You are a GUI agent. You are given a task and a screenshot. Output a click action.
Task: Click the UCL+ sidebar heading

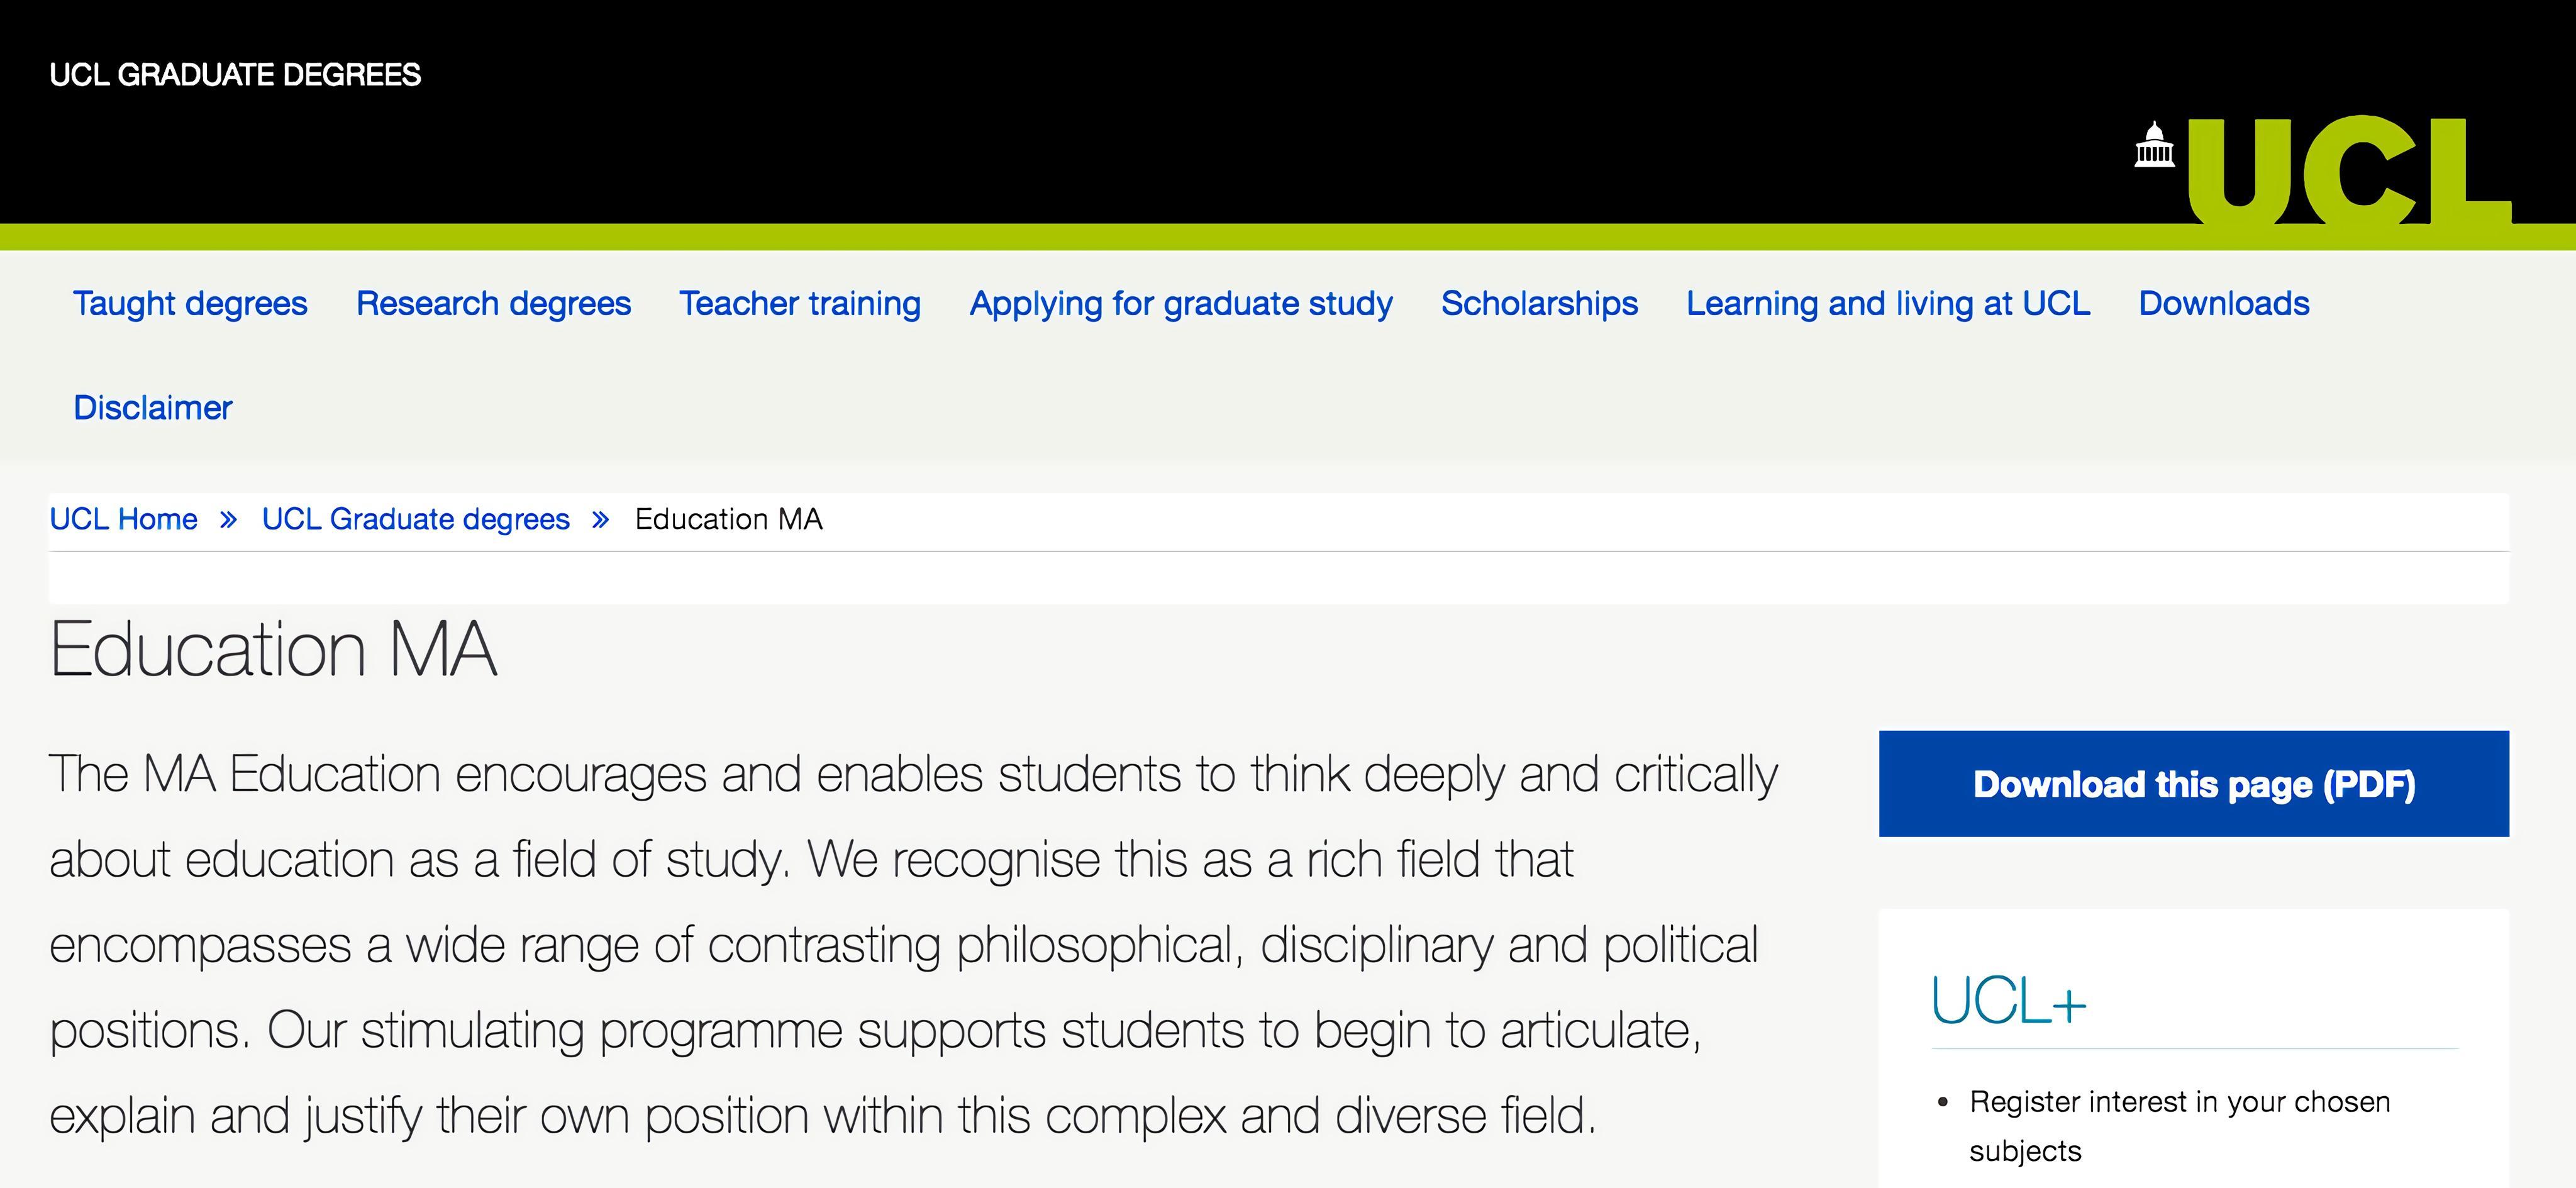point(2008,1001)
